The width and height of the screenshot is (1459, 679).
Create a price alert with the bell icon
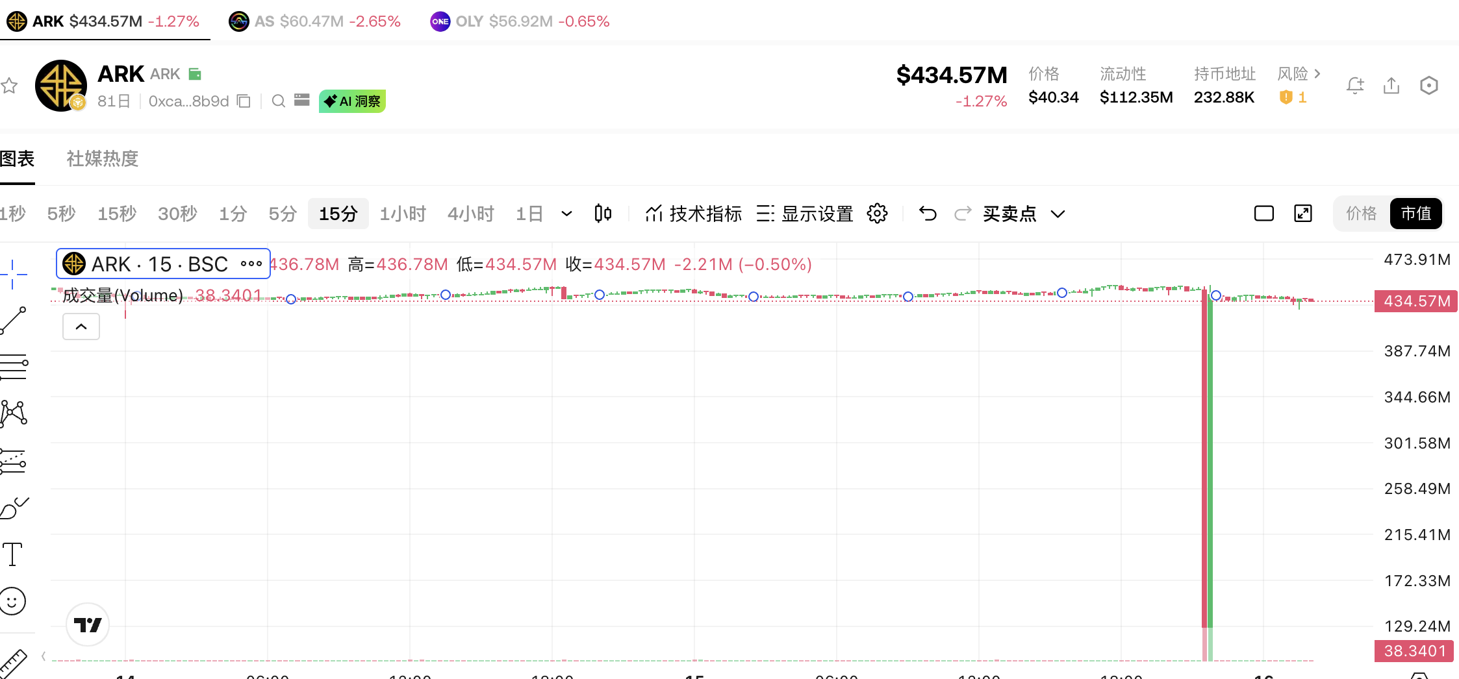[1355, 85]
